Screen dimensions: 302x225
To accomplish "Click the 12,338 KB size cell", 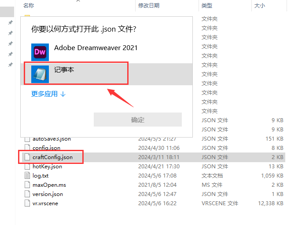I will [x=271, y=203].
